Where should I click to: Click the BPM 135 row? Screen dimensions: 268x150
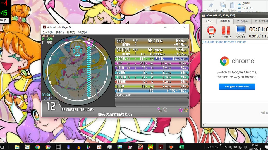(152, 91)
